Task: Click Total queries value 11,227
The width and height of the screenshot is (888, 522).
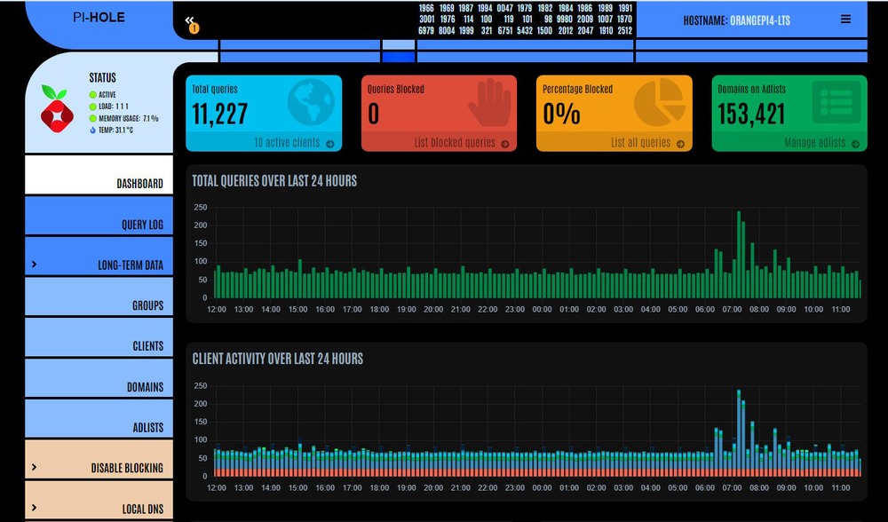Action: click(219, 114)
